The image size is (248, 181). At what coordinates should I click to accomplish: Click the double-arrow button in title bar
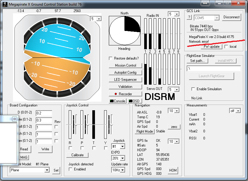point(205,3)
